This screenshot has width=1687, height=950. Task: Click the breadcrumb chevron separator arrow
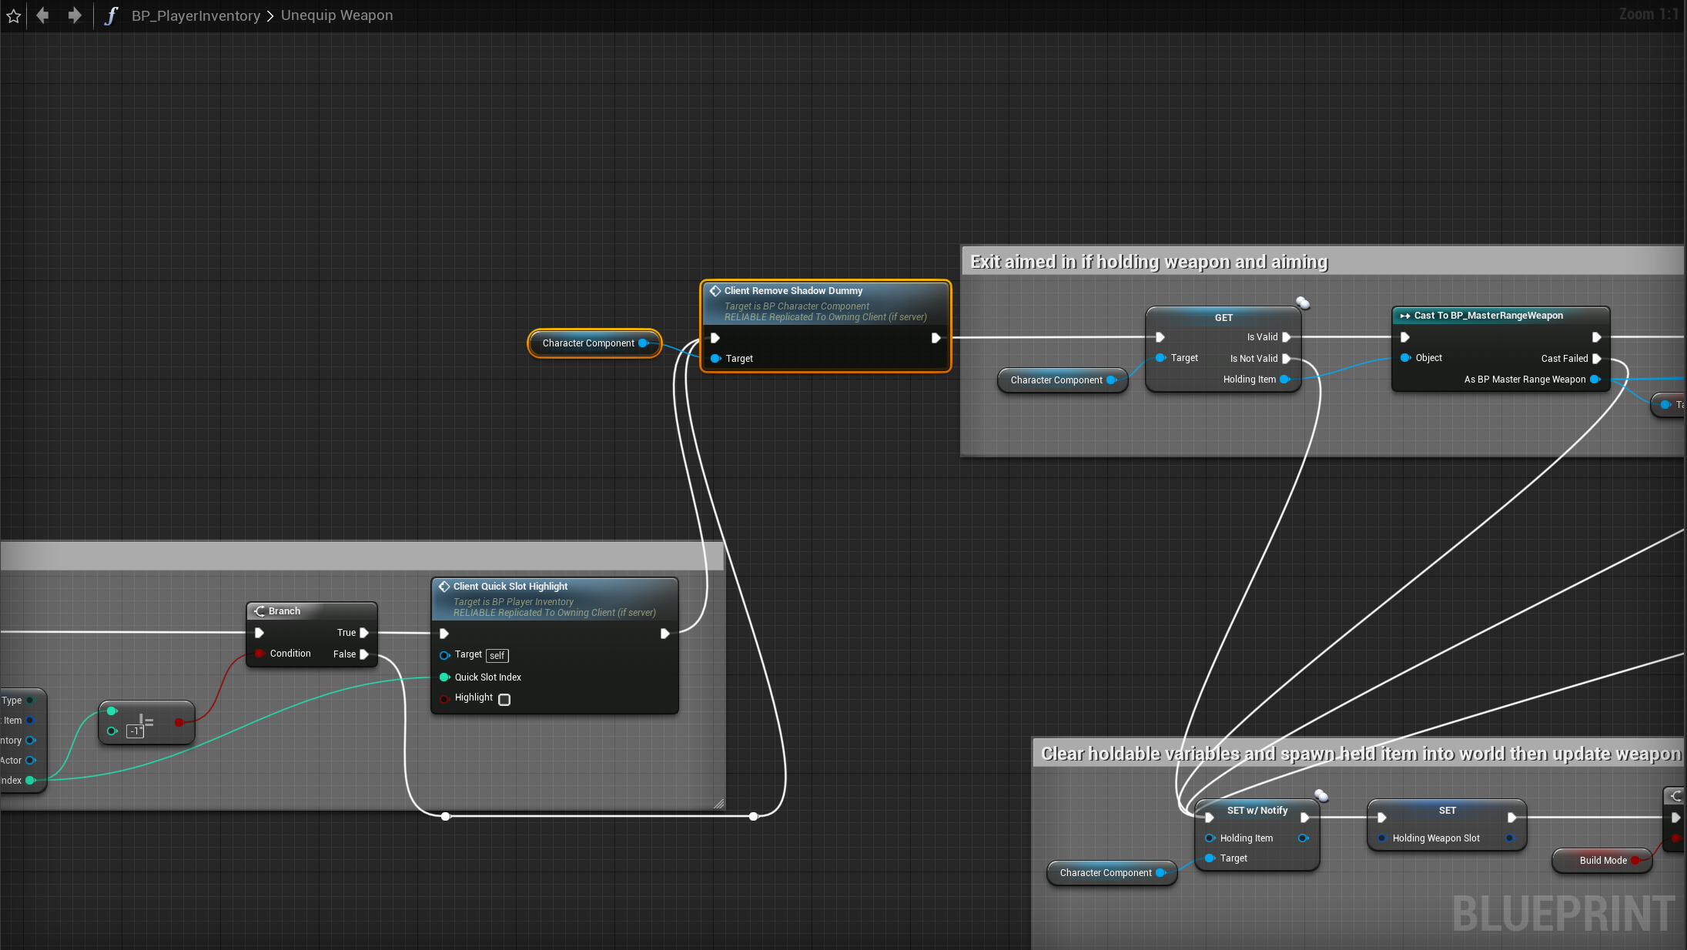pos(270,16)
